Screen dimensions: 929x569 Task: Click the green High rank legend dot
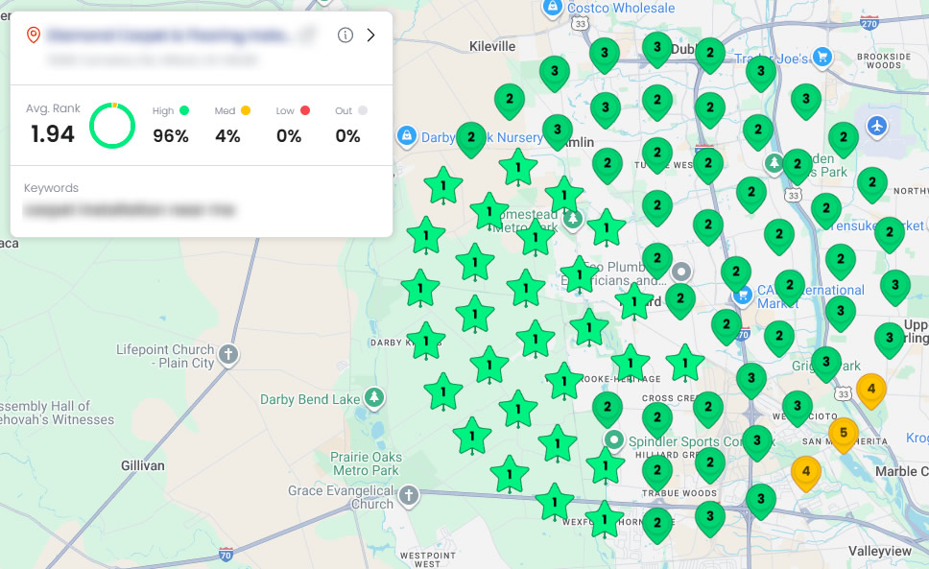point(184,110)
